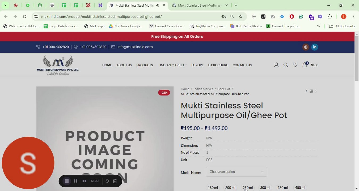
Task: Open the font finder f? extension
Action: (x=263, y=16)
